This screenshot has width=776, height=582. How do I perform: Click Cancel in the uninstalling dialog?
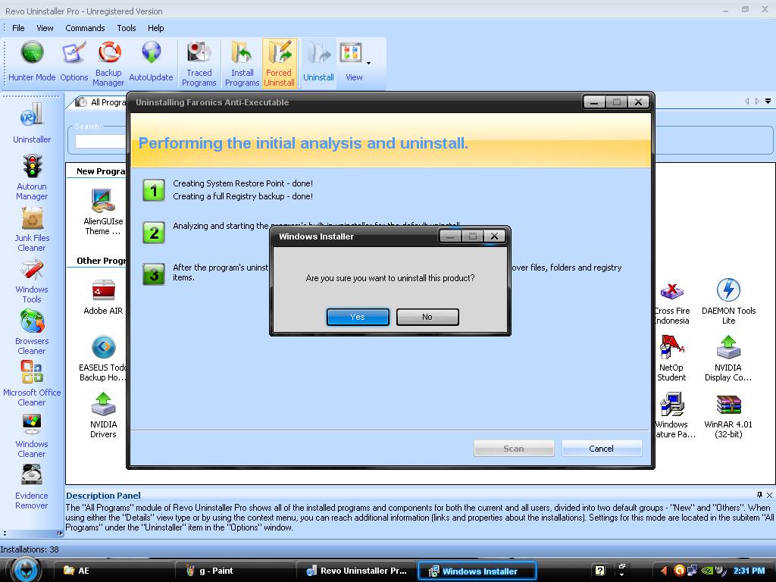[602, 449]
